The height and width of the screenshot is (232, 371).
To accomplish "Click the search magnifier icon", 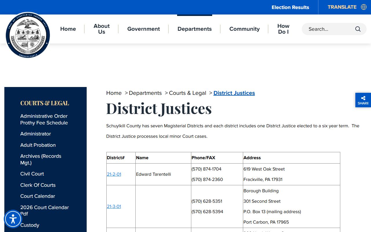I will pos(358,29).
